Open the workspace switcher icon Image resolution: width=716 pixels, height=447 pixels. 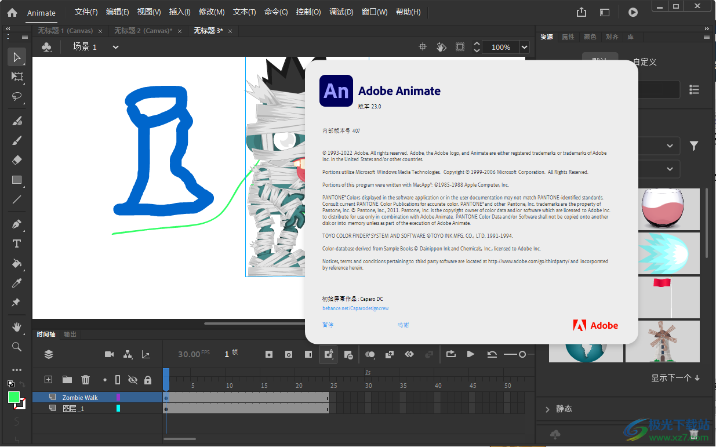click(x=605, y=12)
